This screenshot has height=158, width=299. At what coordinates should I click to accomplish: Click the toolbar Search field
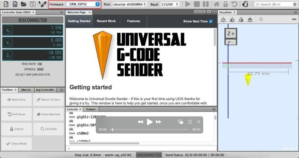point(276,4)
